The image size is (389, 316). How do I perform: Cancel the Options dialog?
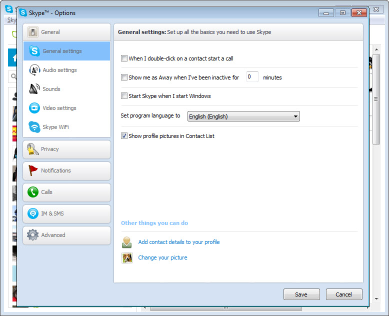click(x=344, y=294)
